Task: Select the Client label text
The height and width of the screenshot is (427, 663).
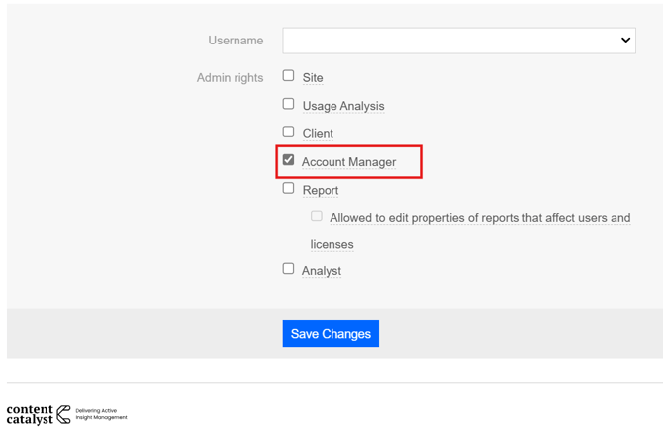Action: click(x=318, y=134)
